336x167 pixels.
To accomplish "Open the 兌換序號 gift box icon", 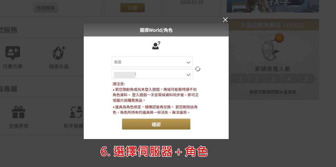I will coord(18,112).
